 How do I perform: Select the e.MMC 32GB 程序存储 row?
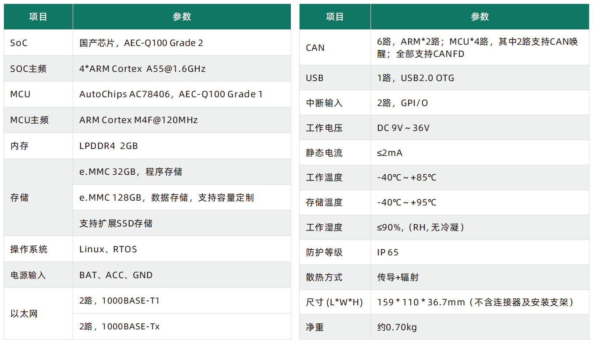click(182, 172)
